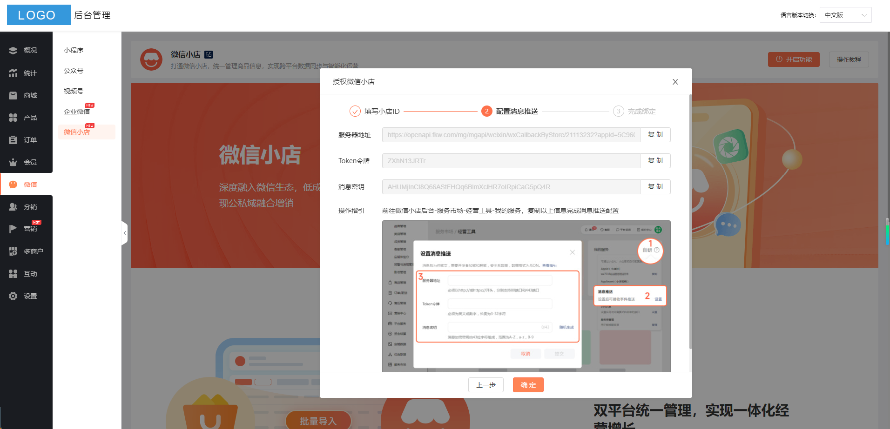
Task: Copy the 服务器地址 with its 复制 button
Action: (x=655, y=135)
